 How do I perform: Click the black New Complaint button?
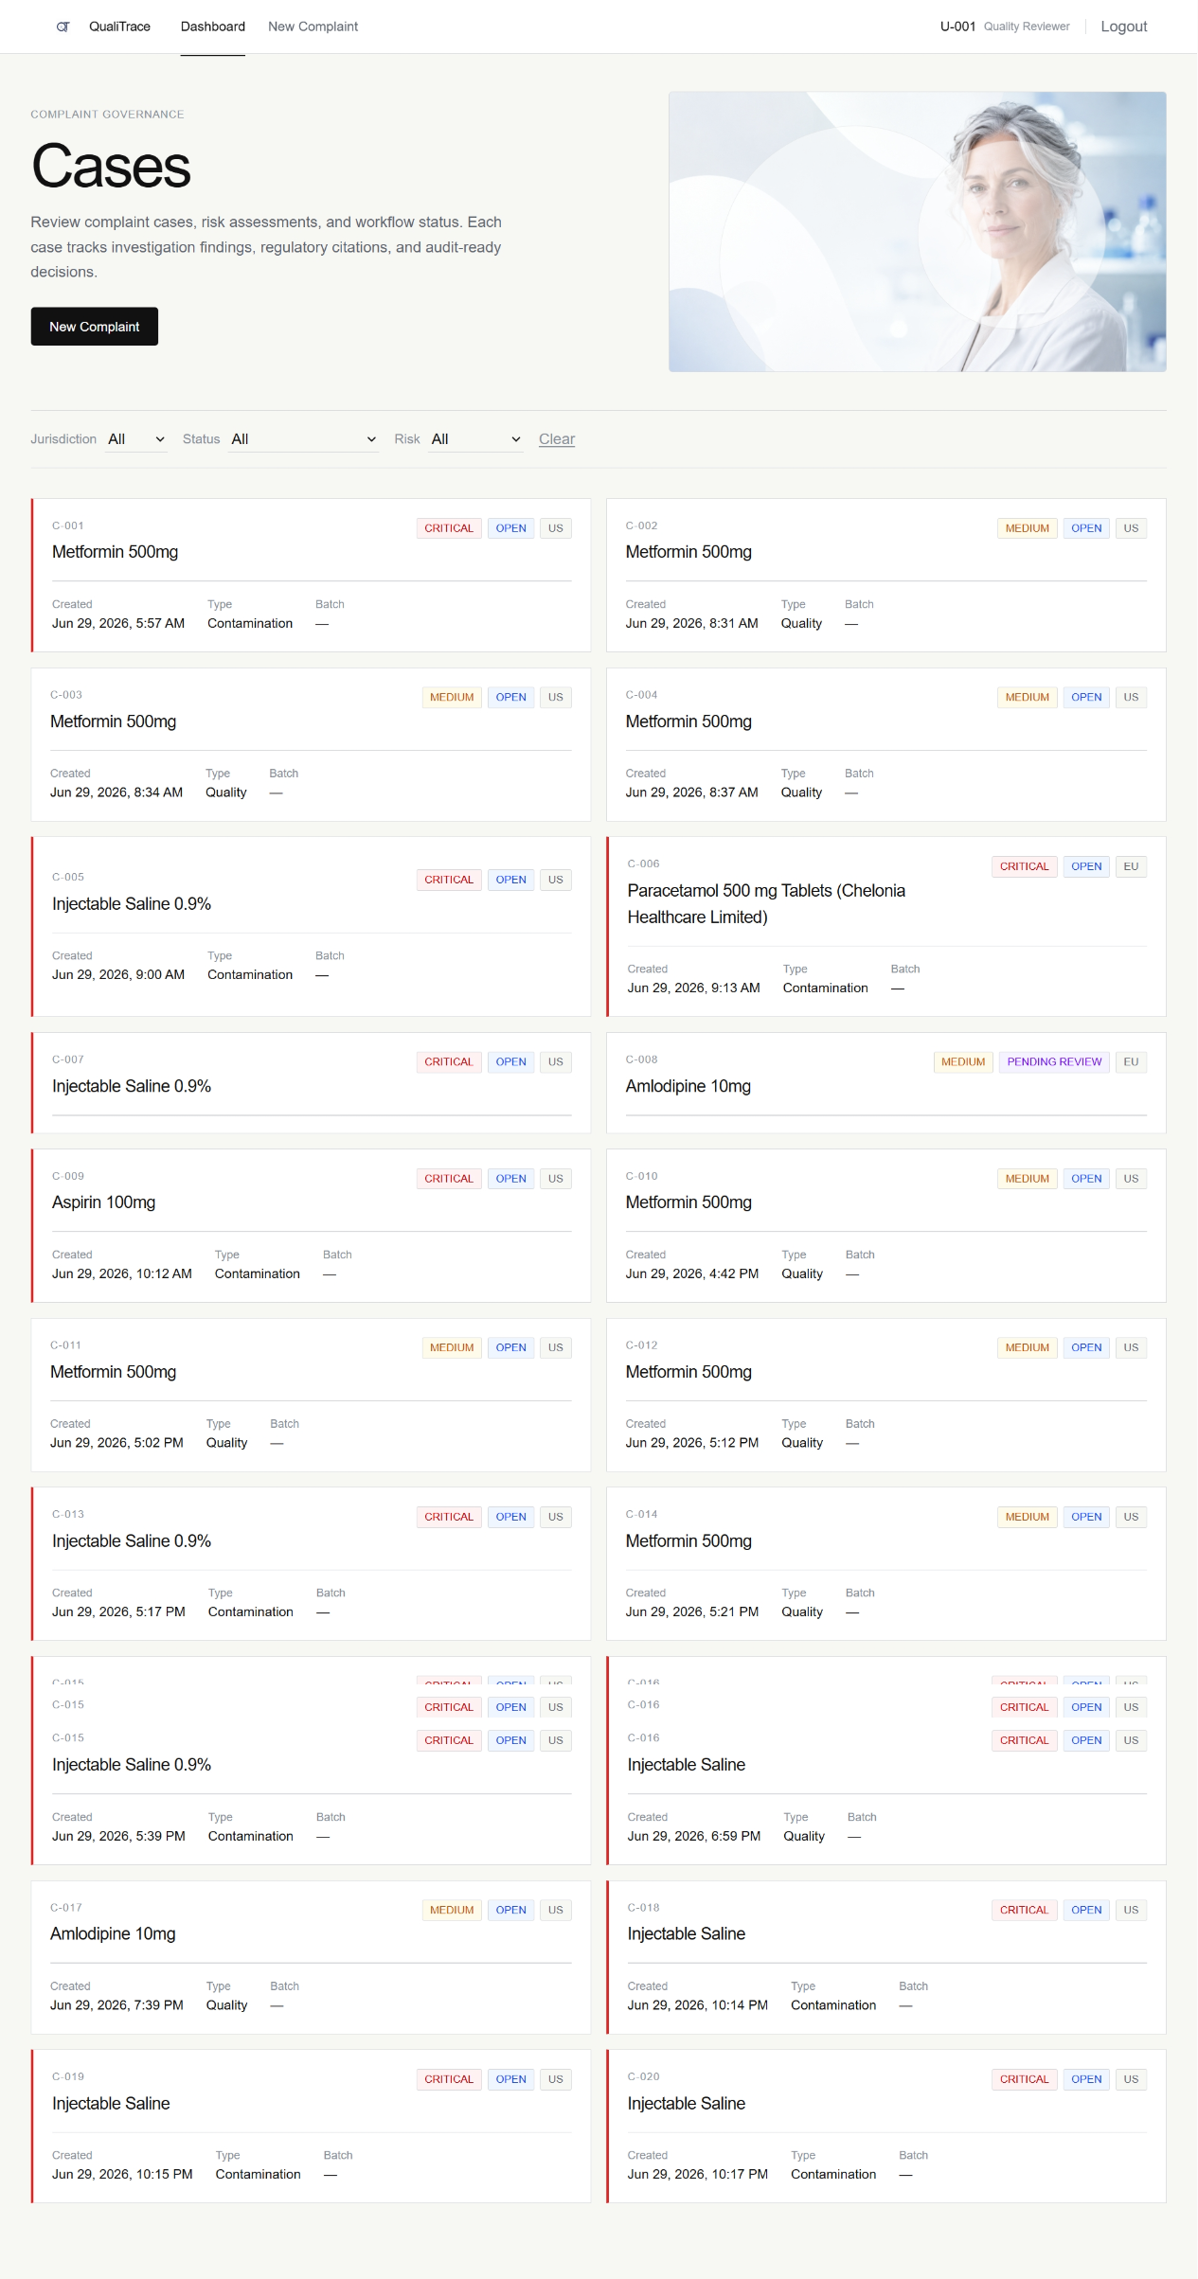click(95, 327)
